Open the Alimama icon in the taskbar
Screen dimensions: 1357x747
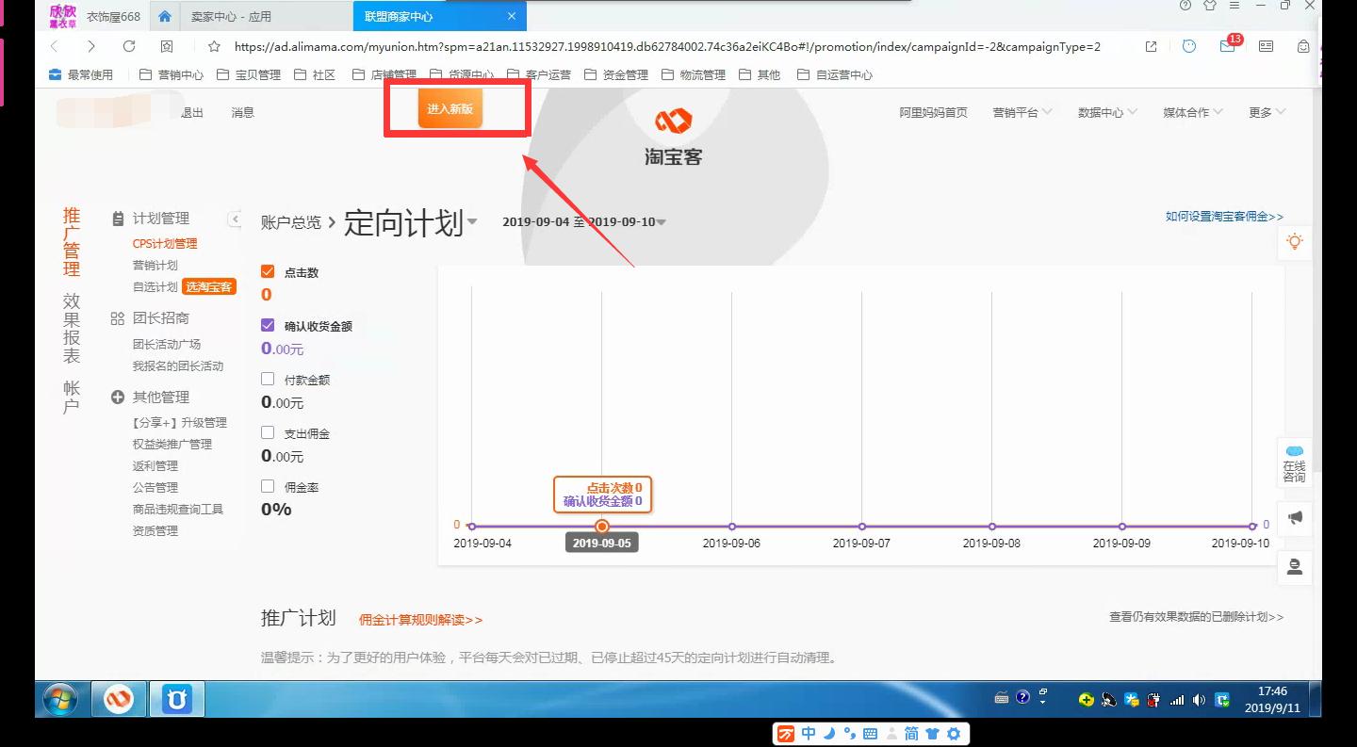[x=118, y=699]
